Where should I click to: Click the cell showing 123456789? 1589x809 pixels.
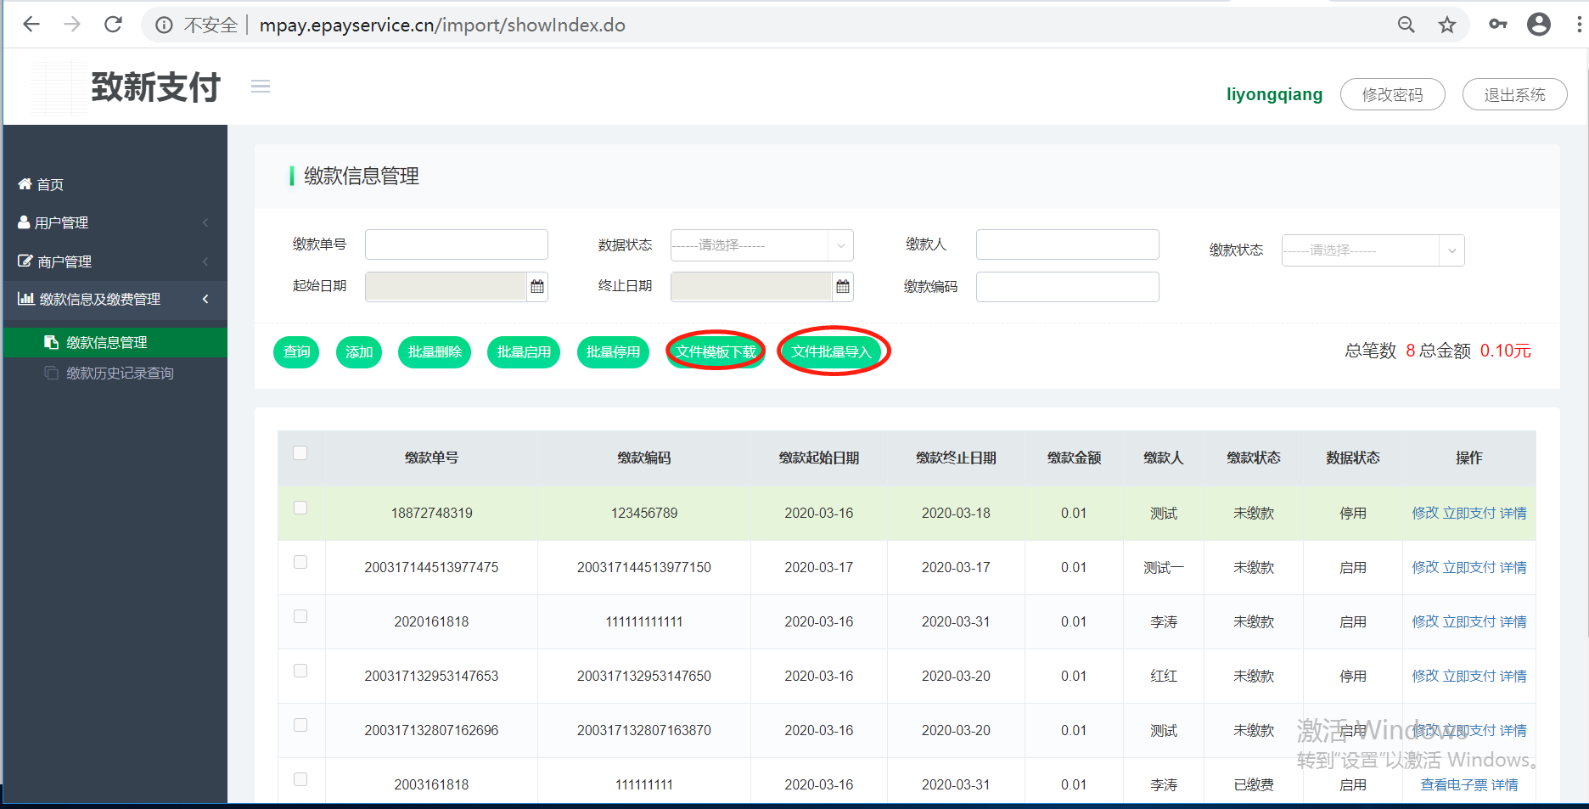point(644,513)
